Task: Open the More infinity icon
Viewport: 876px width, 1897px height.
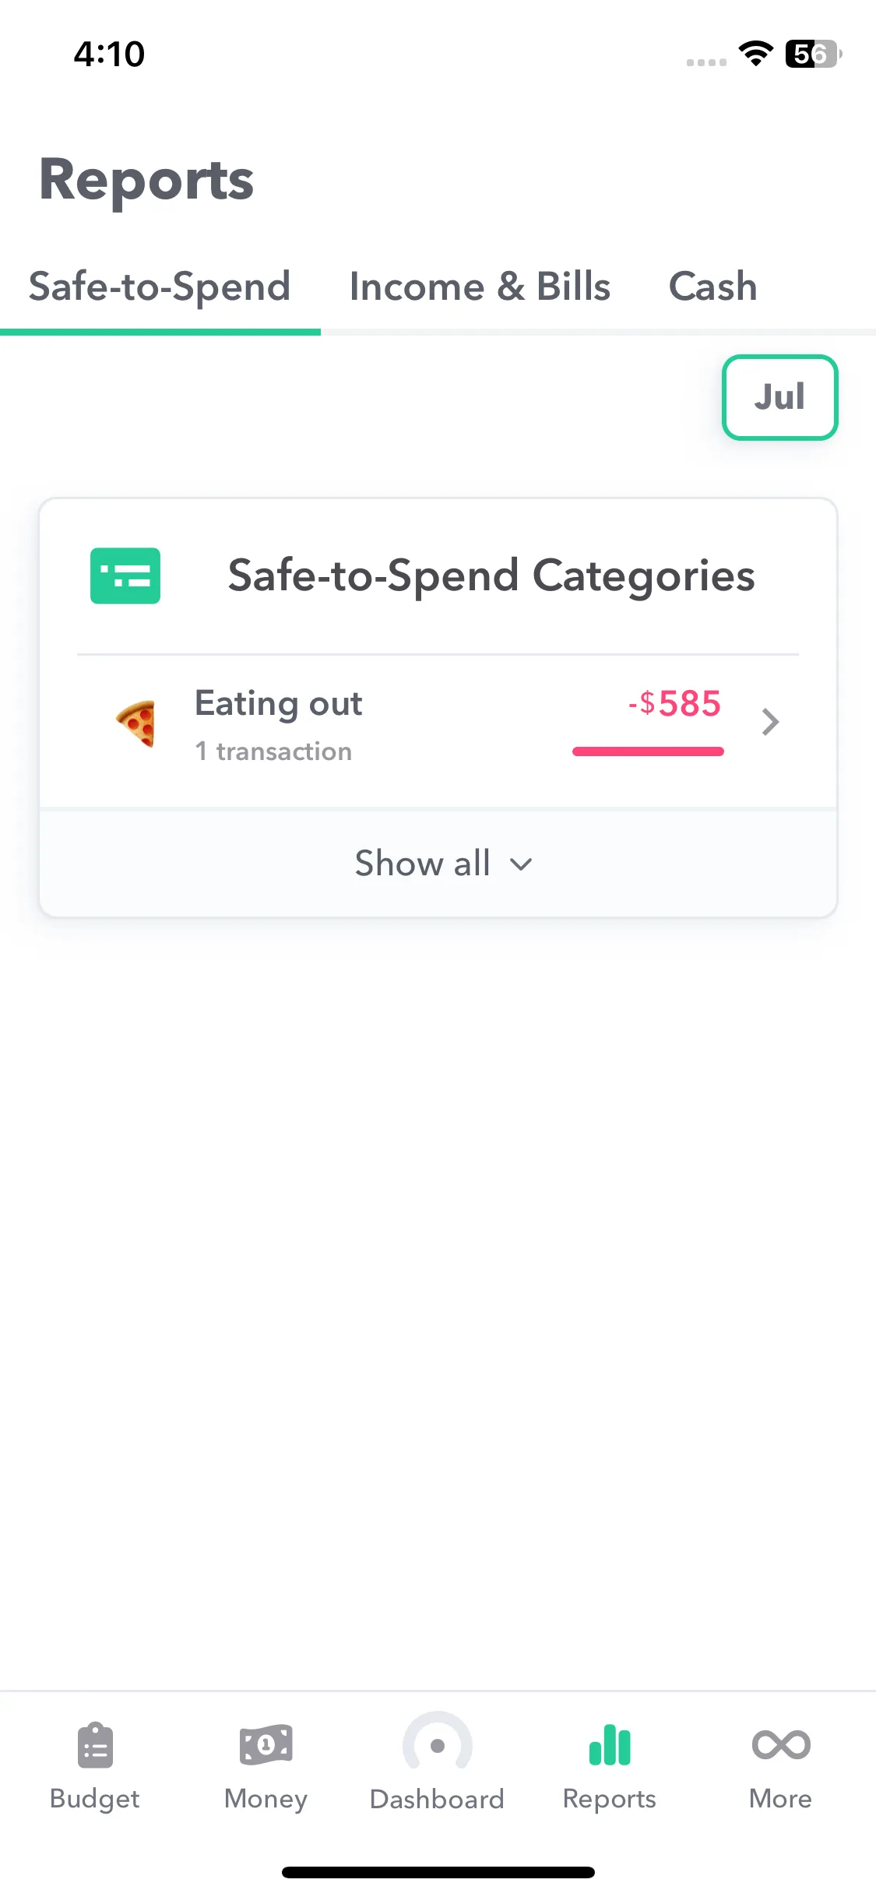Action: click(781, 1744)
